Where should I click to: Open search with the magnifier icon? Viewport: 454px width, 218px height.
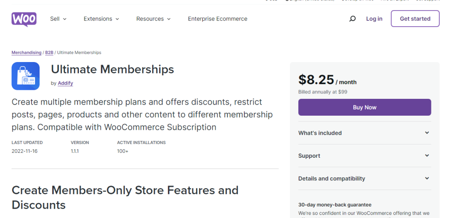(352, 19)
